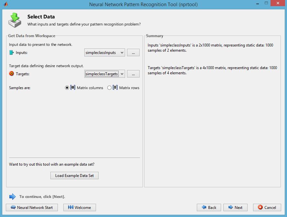Maximize the nprtool window
The width and height of the screenshot is (287, 217).
266,3
